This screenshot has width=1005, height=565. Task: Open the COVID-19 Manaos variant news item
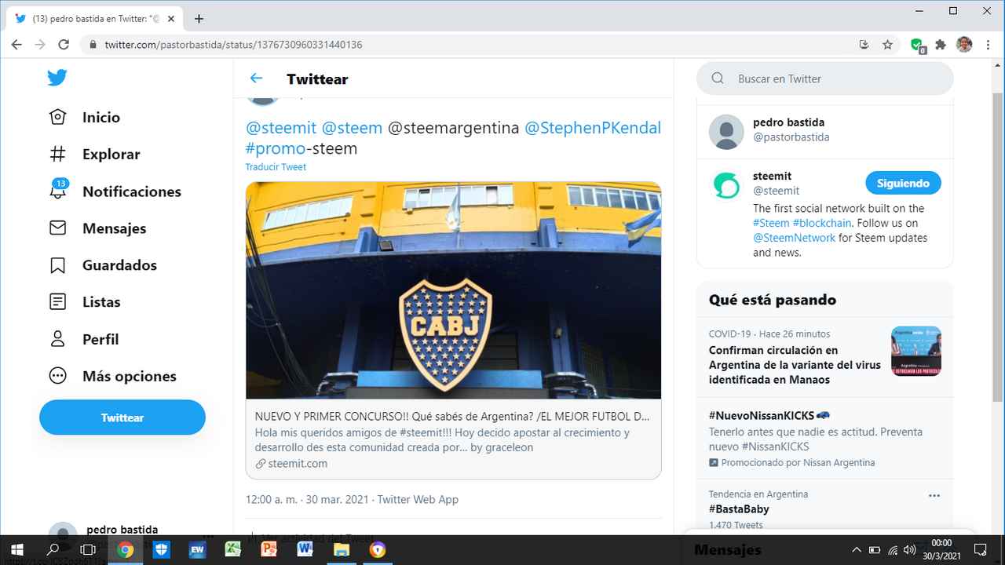pos(824,357)
